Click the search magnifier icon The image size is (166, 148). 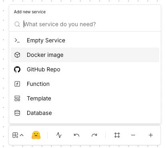(17, 24)
